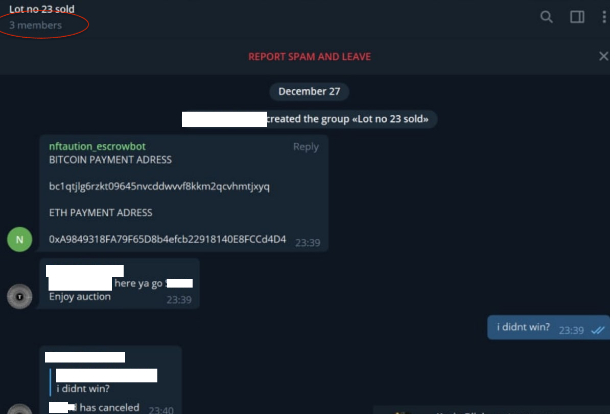Viewport: 610px width, 414px height.
Task: Click the December 27 date badge
Action: point(309,91)
